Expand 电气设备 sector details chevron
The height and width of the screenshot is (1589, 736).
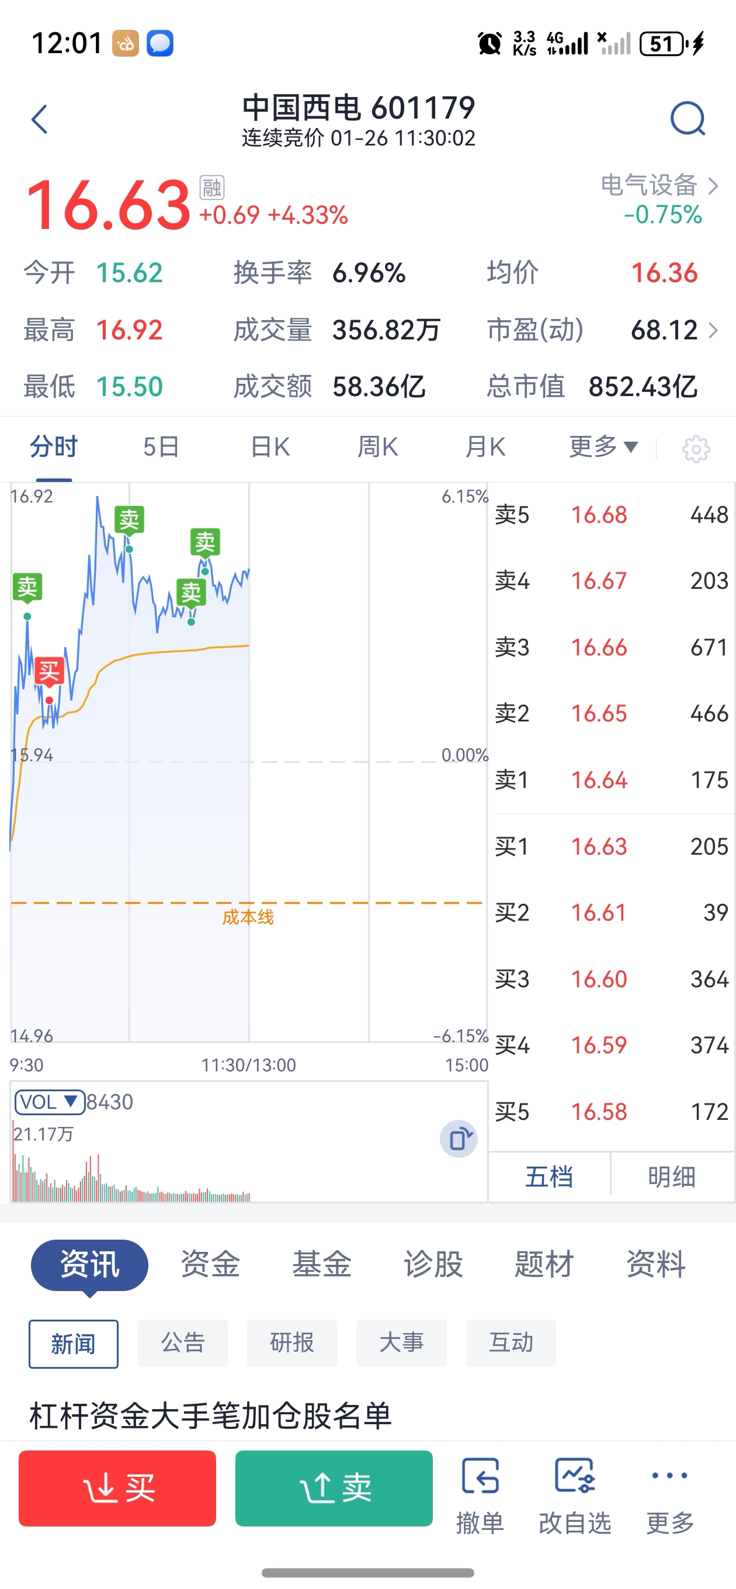pyautogui.click(x=713, y=186)
